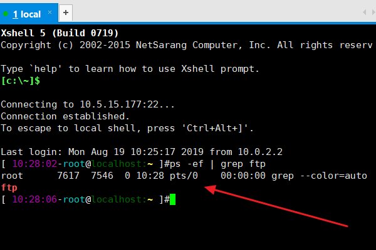Click the green terminal cursor block
Screen dimensions: 376x250
click(x=173, y=199)
